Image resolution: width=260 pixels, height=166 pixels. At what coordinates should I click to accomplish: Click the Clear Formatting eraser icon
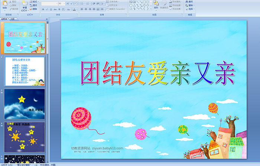click(76, 3)
